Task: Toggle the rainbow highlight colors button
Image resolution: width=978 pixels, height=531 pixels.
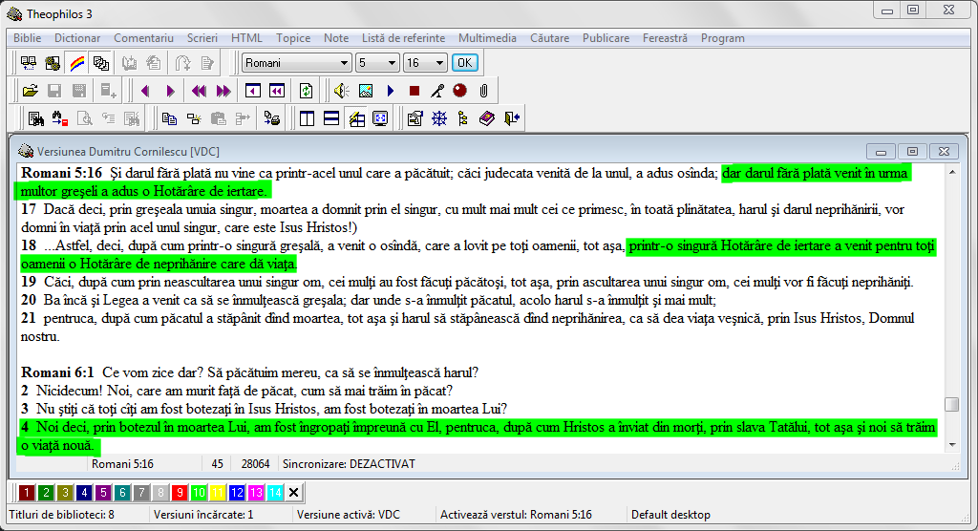Action: (x=76, y=63)
